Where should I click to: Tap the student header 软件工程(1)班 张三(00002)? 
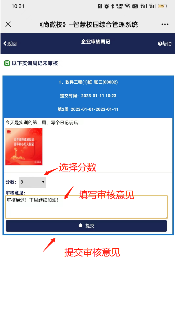(x=88, y=82)
